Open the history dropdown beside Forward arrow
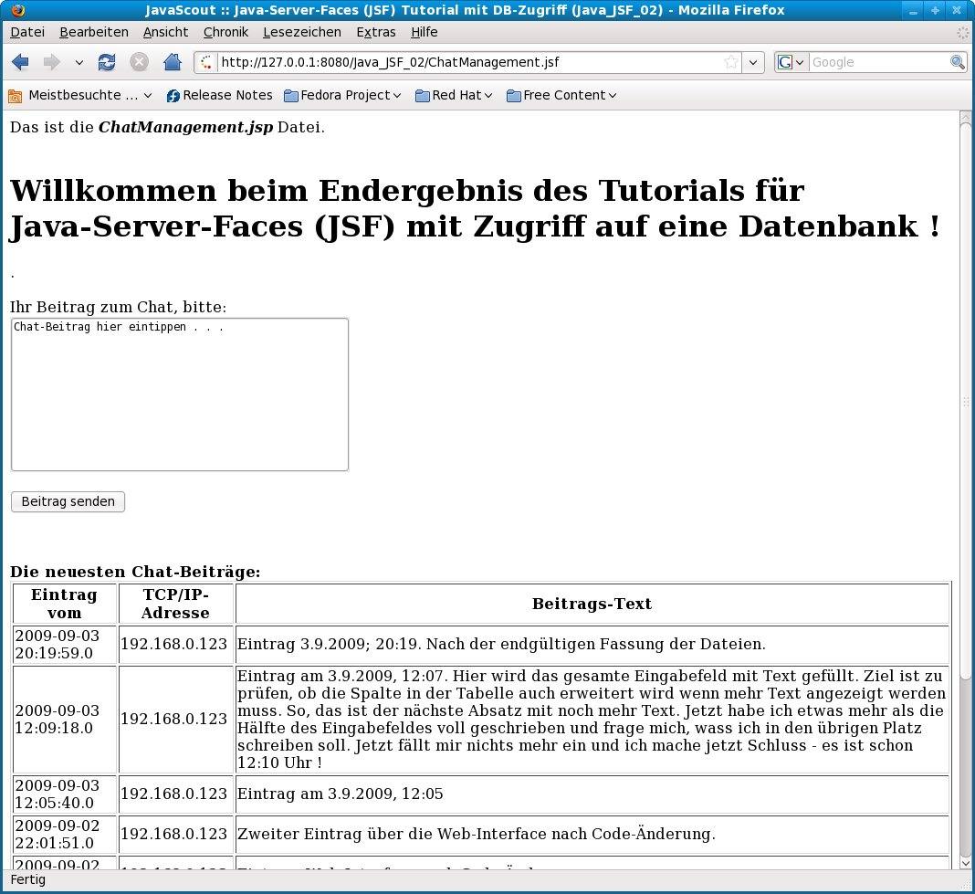 point(79,63)
